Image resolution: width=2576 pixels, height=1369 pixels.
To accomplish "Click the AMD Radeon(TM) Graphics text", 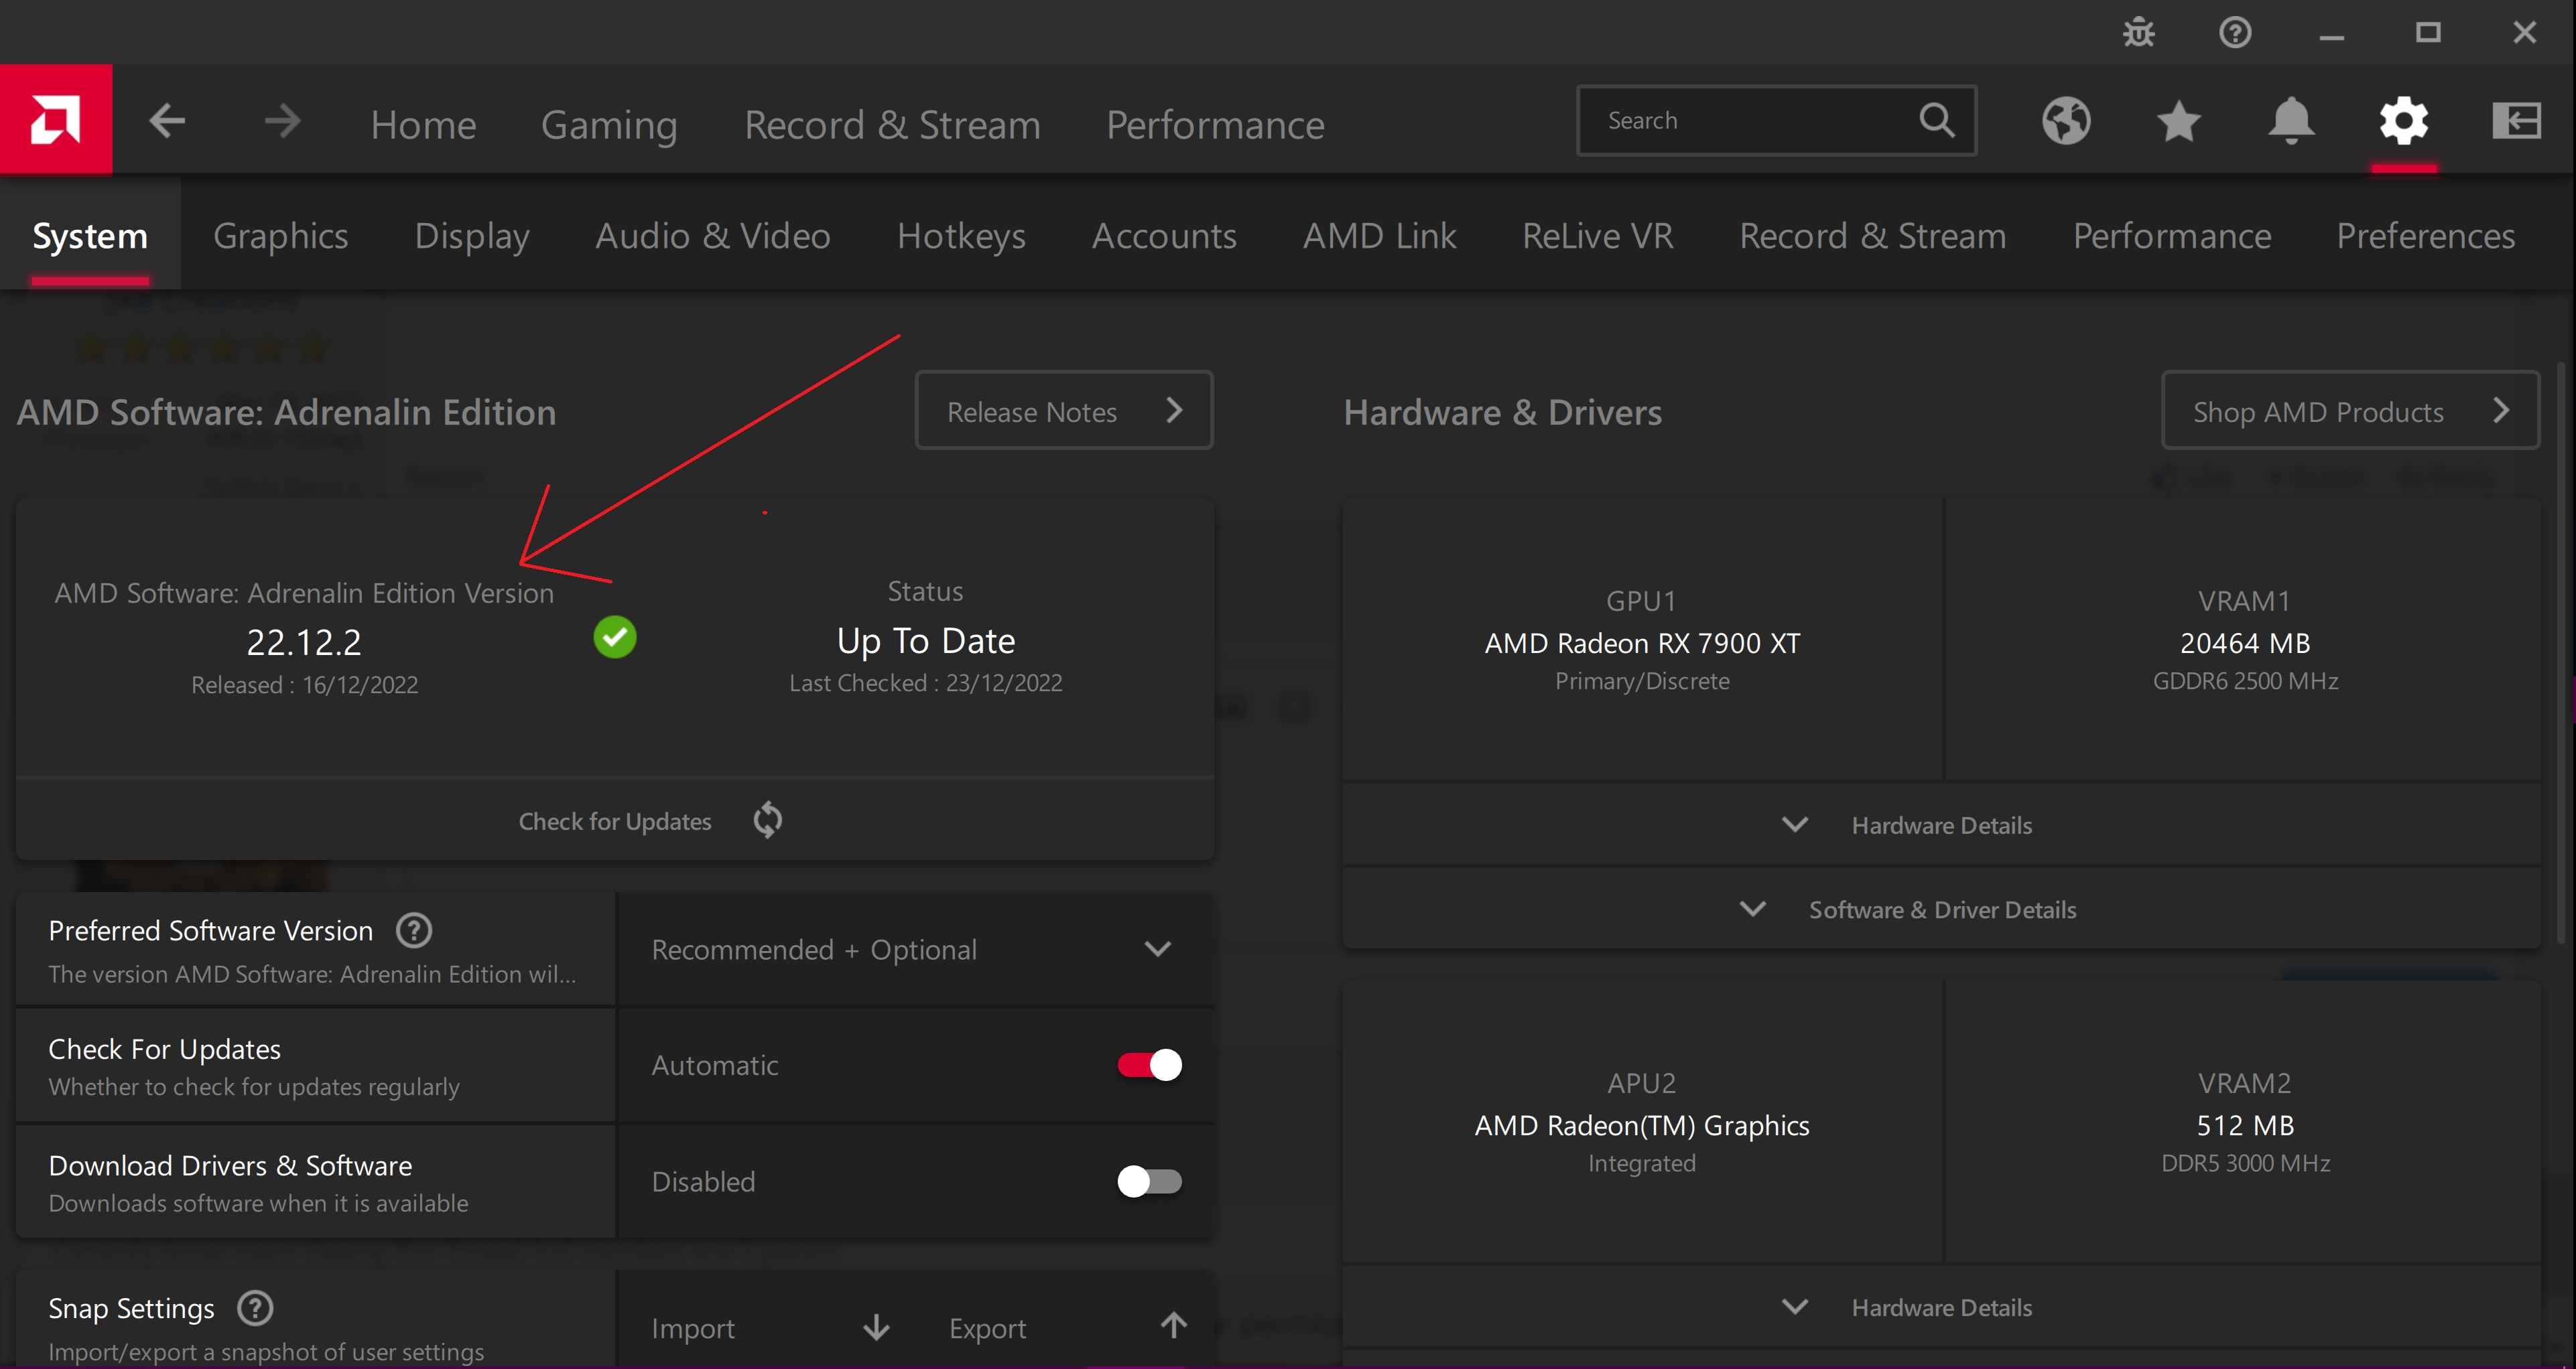I will click(x=1642, y=1125).
